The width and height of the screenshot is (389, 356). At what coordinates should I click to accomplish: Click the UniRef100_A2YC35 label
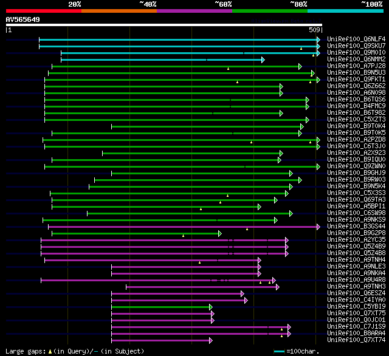356,239
